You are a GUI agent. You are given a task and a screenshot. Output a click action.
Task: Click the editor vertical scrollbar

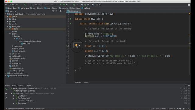tap(190, 45)
